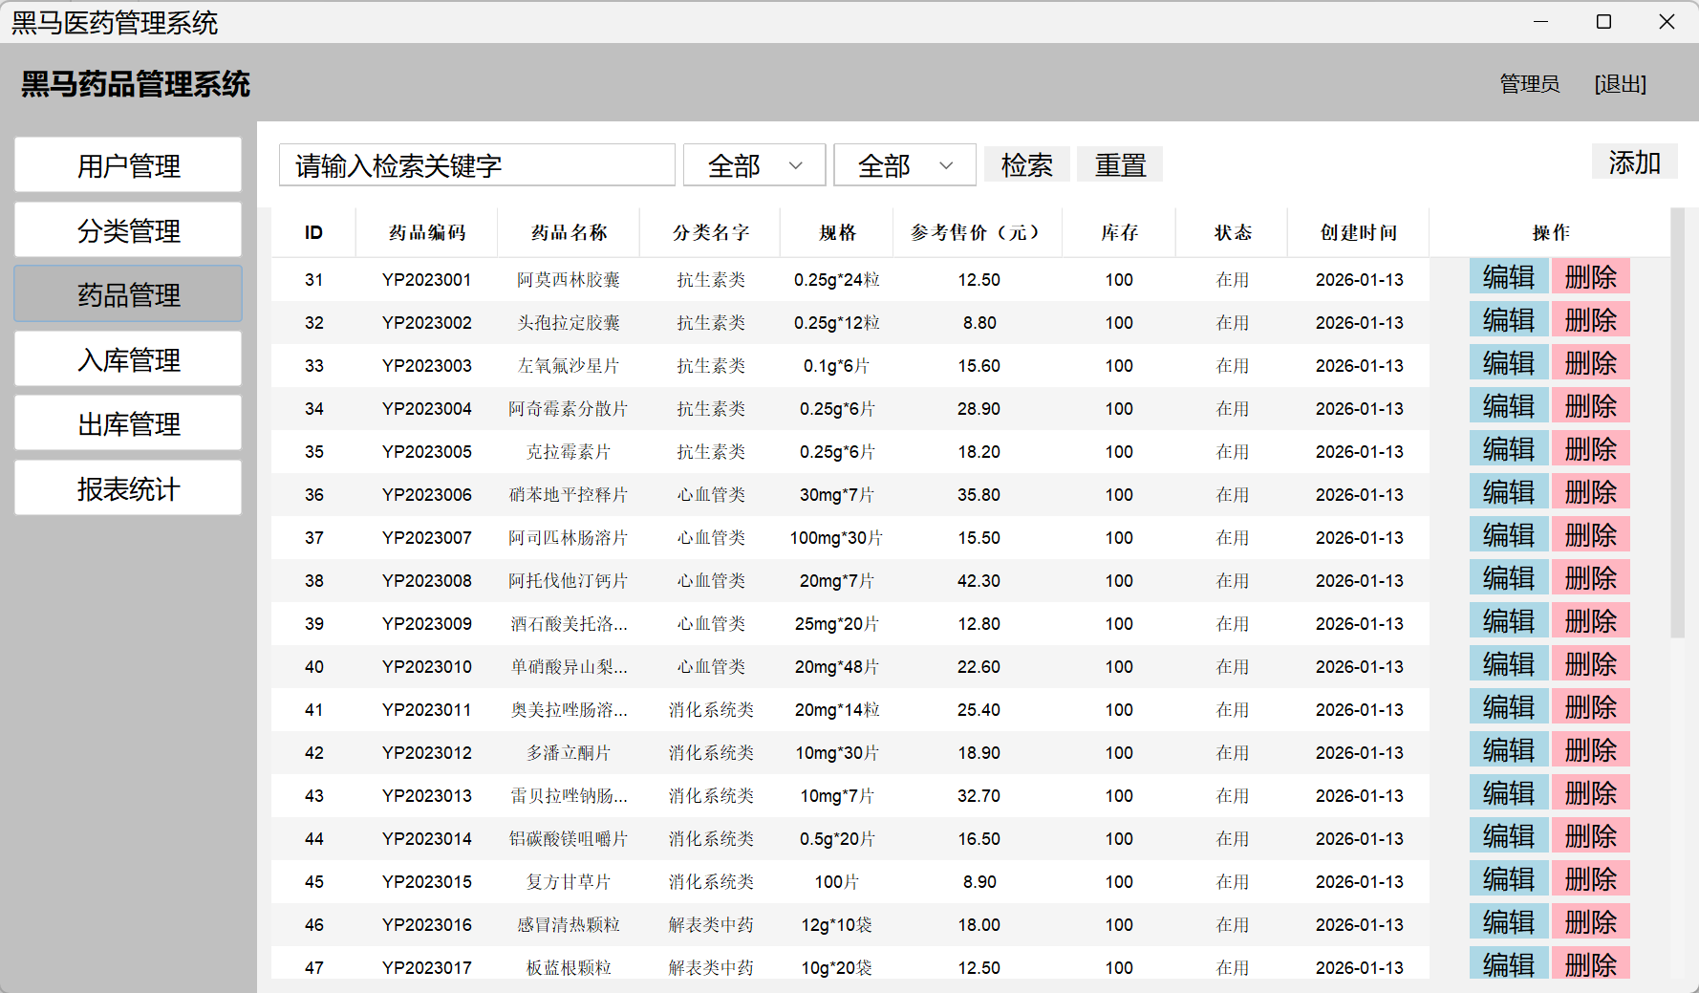Expand the first 全部 category dropdown
Screen dimensions: 1699x993
[x=754, y=165]
